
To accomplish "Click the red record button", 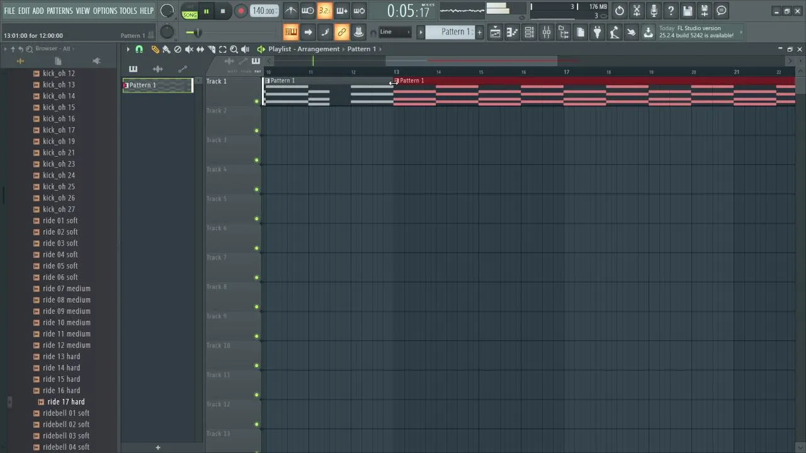I will tap(241, 11).
